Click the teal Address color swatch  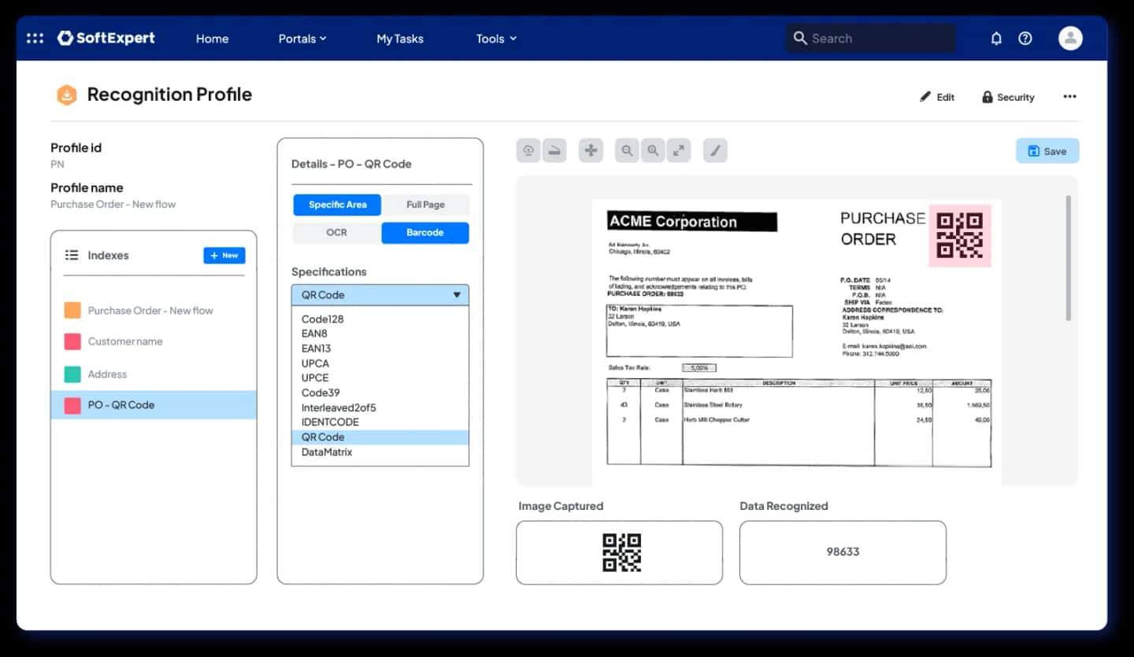coord(72,375)
